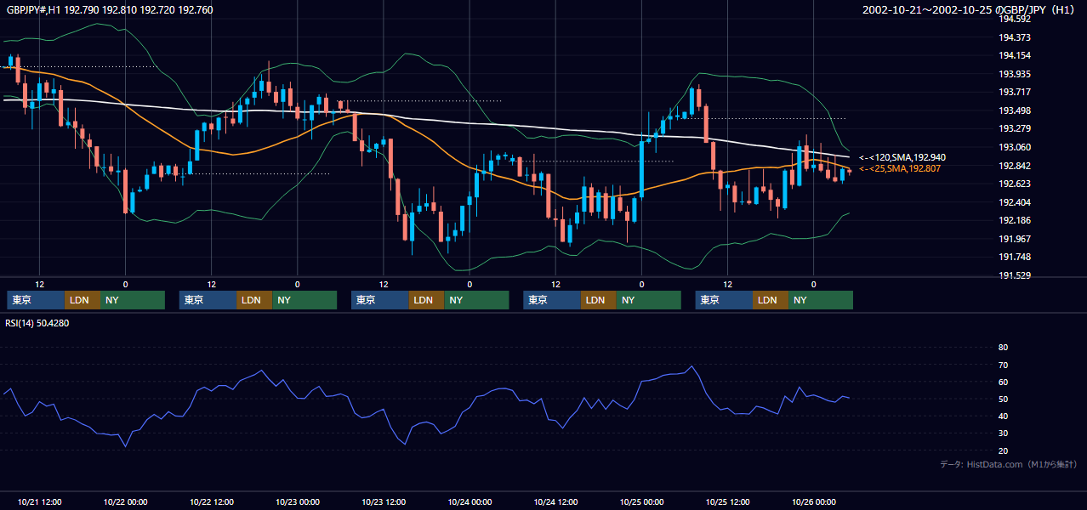Click price level 191.967 on the axis

1015,239
